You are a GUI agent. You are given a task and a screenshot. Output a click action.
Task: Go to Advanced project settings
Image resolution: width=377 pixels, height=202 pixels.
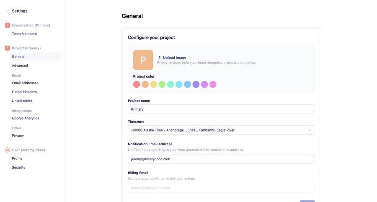20,66
